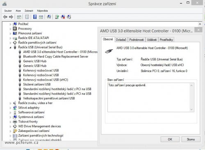Collapse the Řadiče USB node

click(10, 48)
